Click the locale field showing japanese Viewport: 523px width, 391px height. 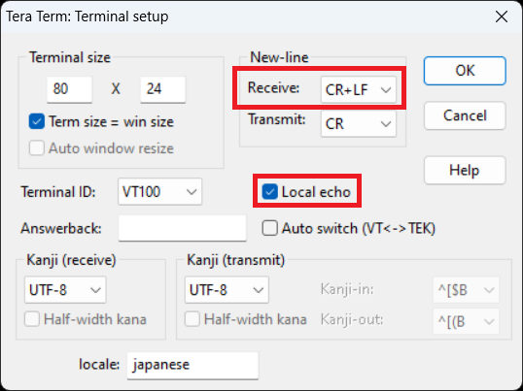click(192, 365)
